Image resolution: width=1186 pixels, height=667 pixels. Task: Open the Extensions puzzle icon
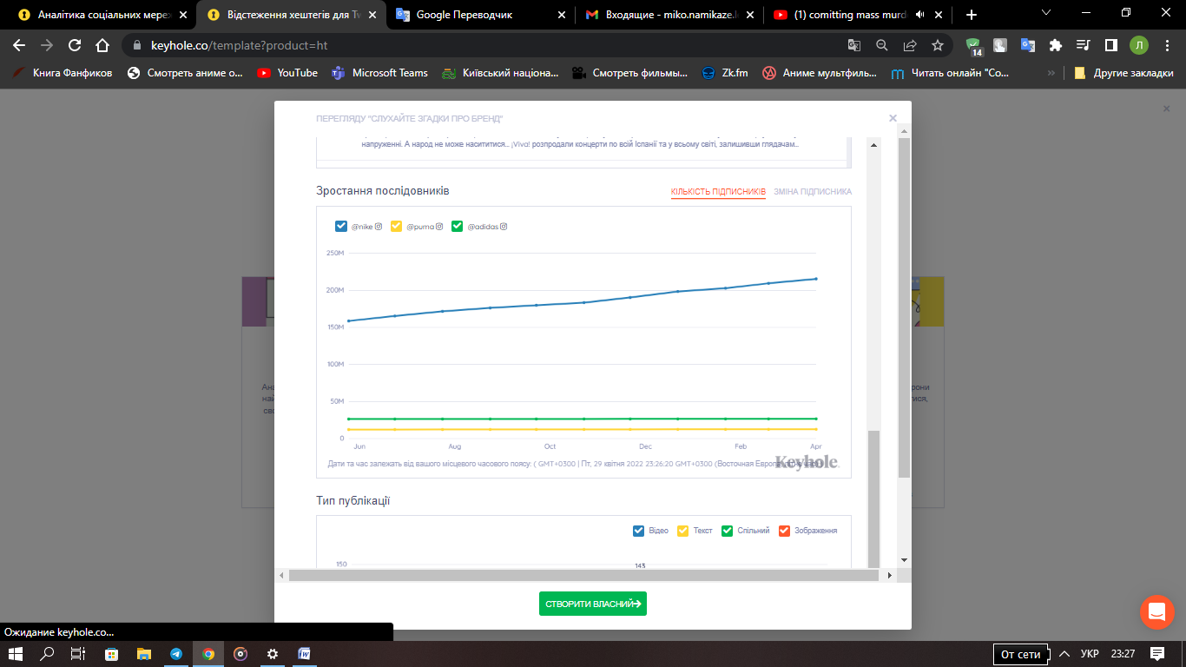(1056, 45)
